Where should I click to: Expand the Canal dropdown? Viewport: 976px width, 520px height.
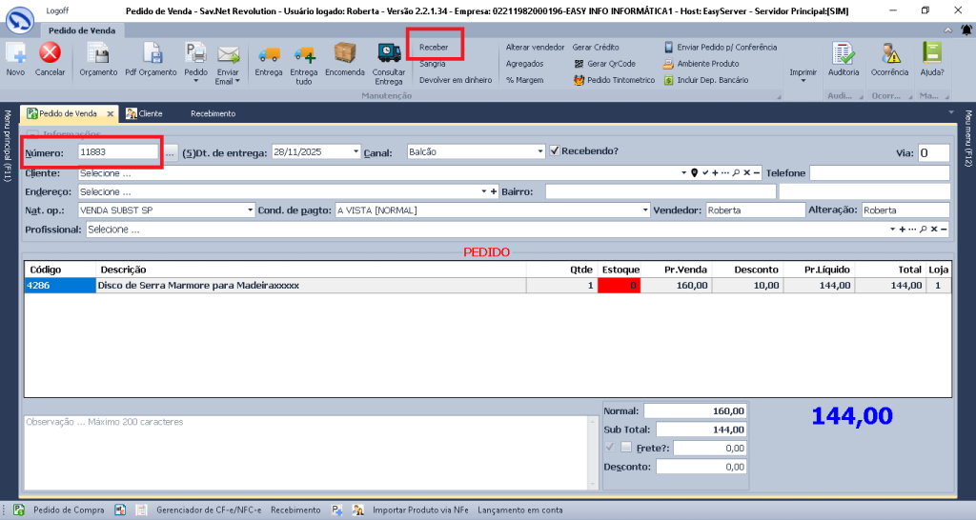(539, 151)
